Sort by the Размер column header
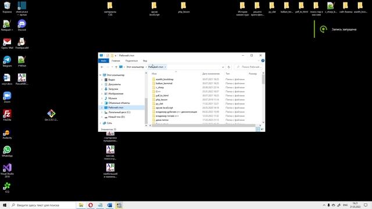 tap(253, 74)
